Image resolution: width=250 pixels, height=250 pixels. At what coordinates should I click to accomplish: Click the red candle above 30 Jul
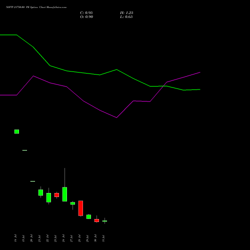[x=96, y=220]
